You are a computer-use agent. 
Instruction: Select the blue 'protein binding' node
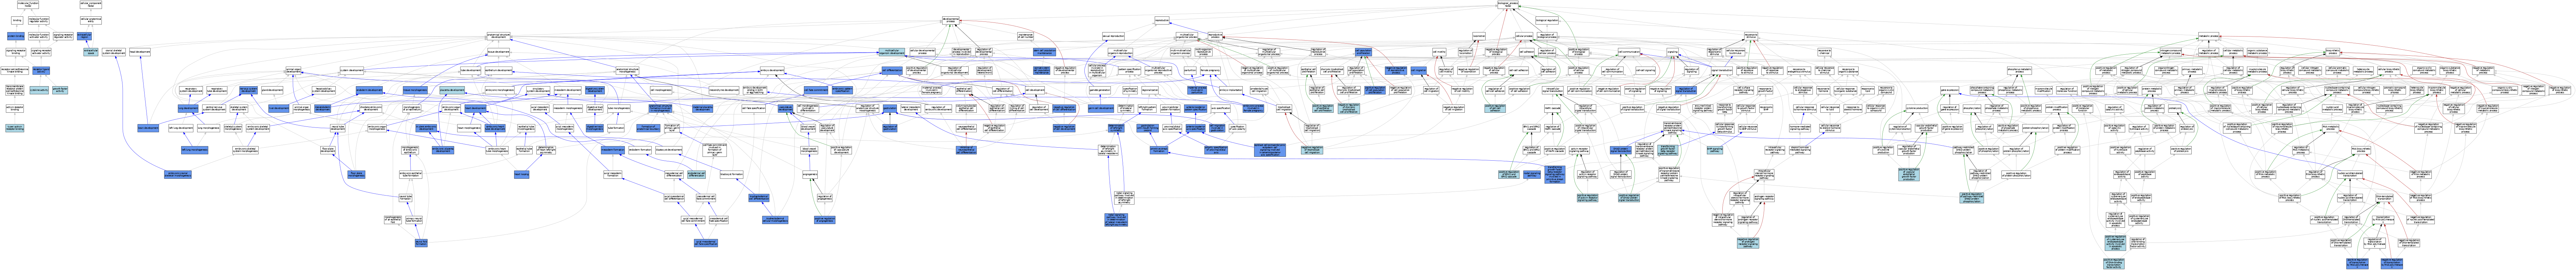(16, 36)
